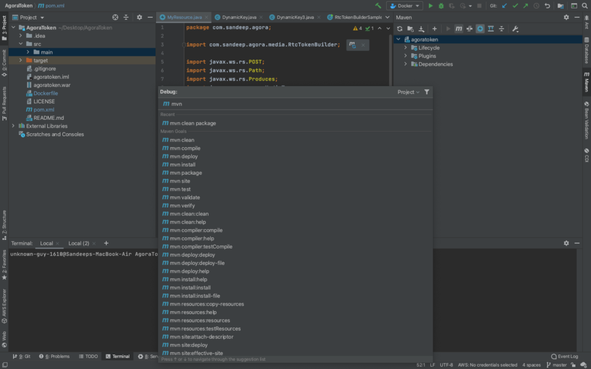Open the Project Structure icon in the top toolbar
Image resolution: width=591 pixels, height=369 pixels.
560,6
